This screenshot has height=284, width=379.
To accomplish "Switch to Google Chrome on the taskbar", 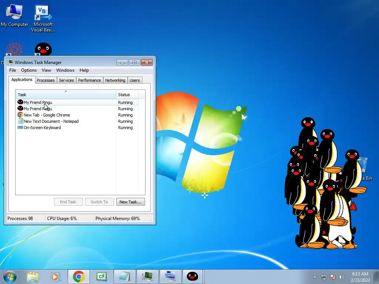I will pos(79,277).
